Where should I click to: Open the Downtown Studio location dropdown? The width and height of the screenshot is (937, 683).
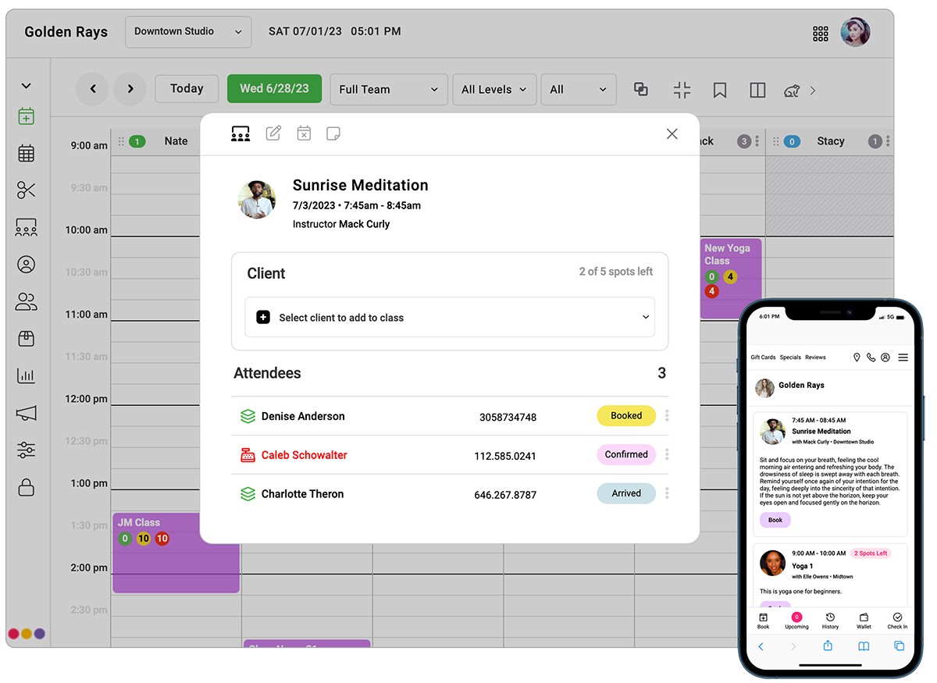point(188,32)
